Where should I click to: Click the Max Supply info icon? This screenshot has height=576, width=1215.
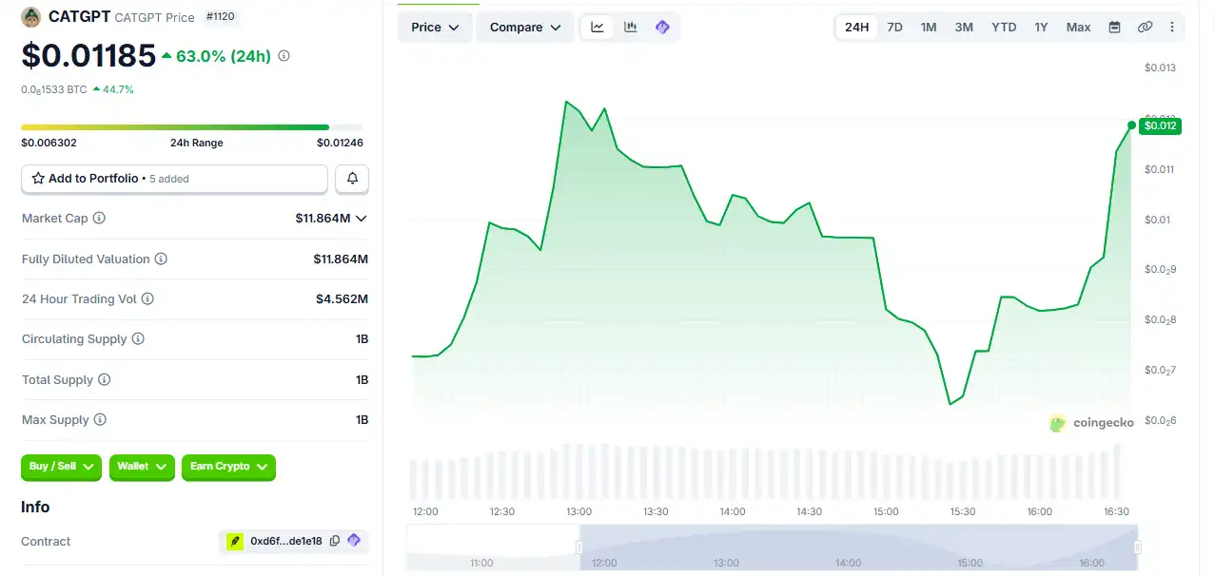click(x=100, y=420)
